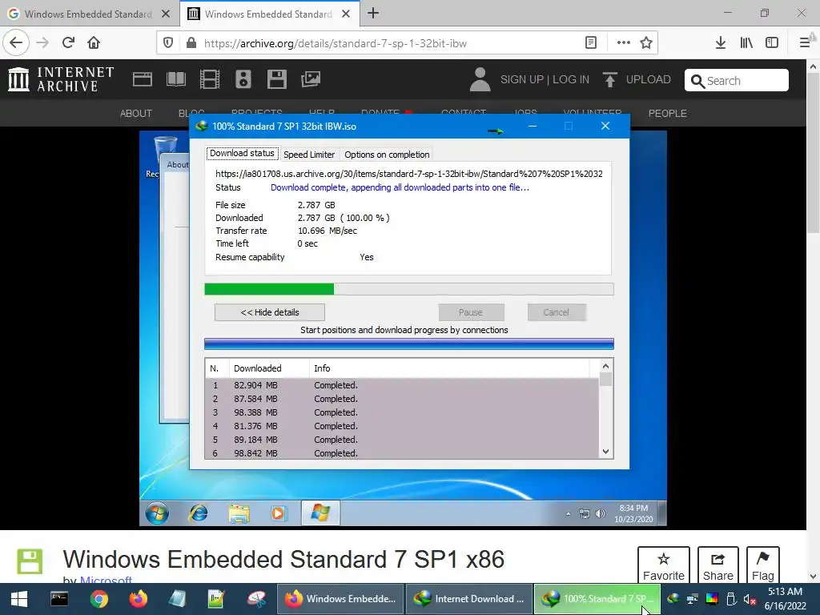This screenshot has height=615, width=820.
Task: Open the Internet Archive logo home link
Action: pyautogui.click(x=61, y=79)
